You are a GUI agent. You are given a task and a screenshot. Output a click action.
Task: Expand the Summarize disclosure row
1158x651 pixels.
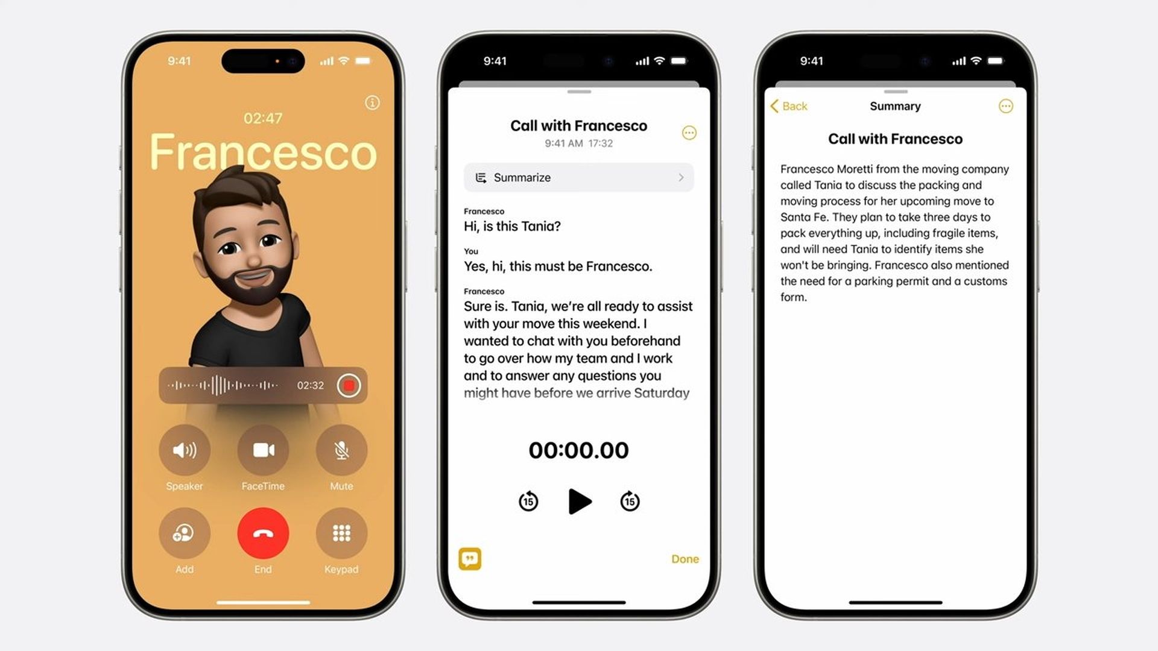[x=579, y=177]
